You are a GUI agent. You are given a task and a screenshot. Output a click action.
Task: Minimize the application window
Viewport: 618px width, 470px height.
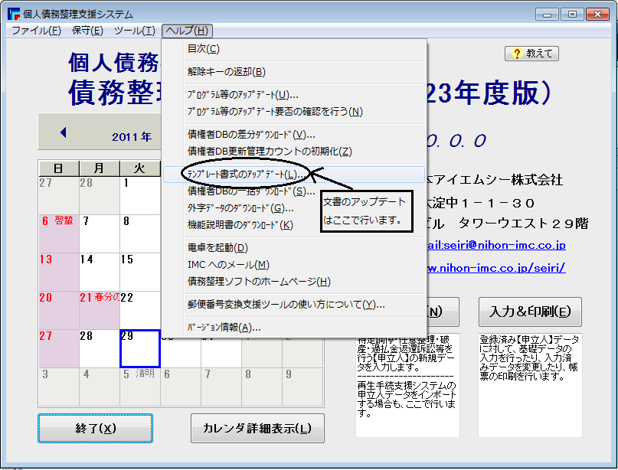pos(545,14)
